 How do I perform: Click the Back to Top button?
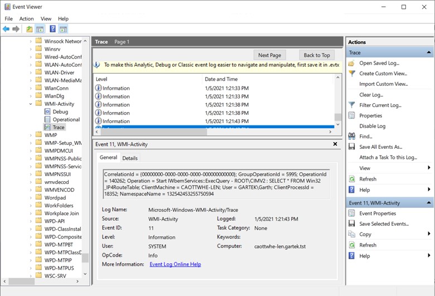[317, 55]
